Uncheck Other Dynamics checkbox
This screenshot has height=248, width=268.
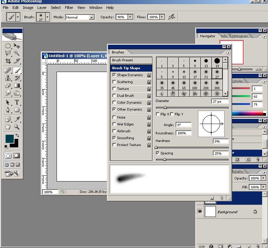[114, 109]
